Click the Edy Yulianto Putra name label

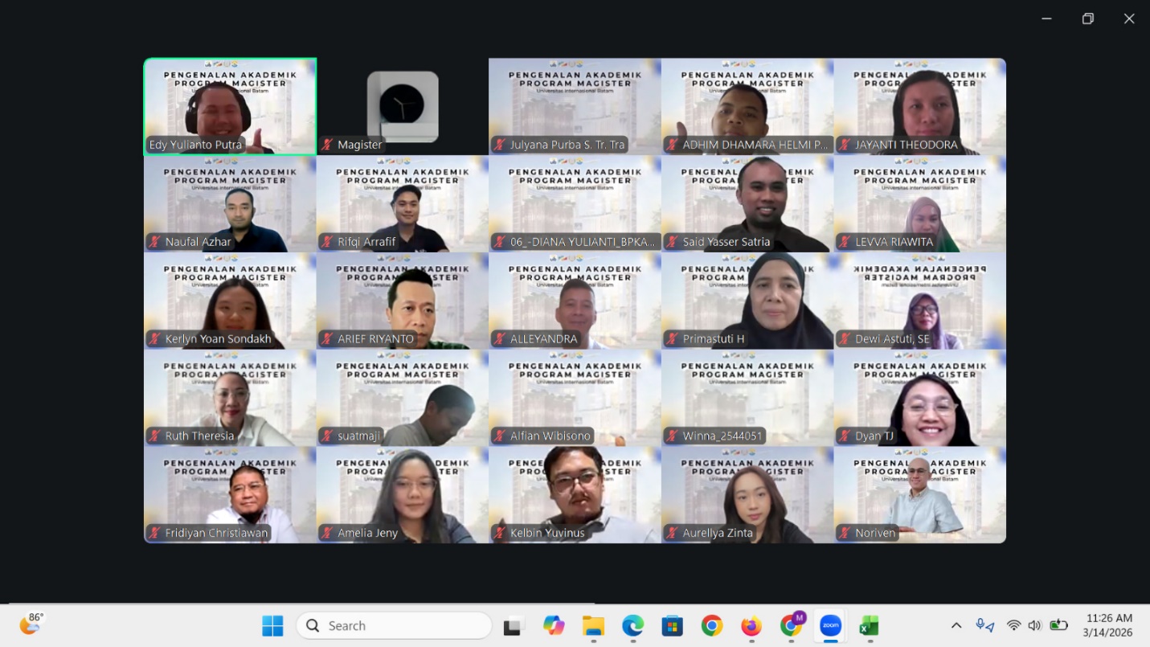(x=195, y=145)
